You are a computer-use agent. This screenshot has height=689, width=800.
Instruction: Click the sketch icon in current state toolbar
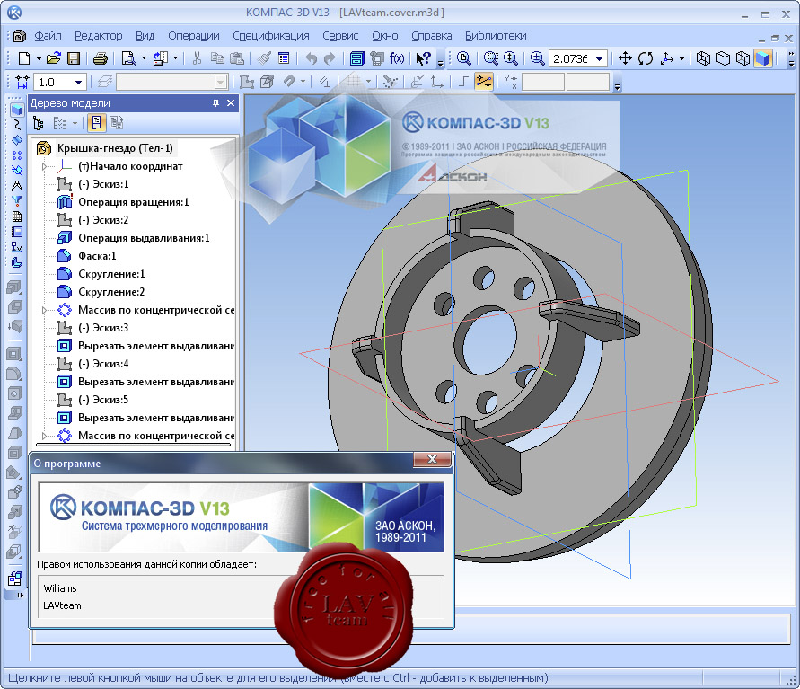pos(247,82)
